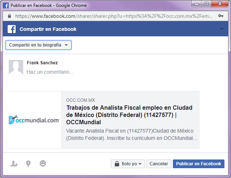
Task: Click the Frank Sanchez name
Action: 42,63
